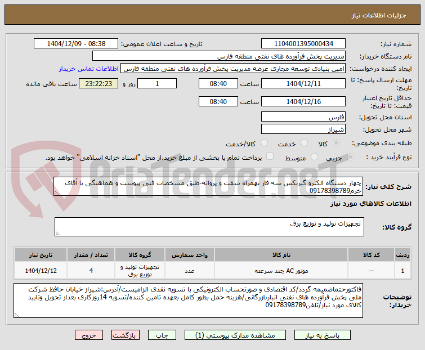Click the تجهیزات تولید و توزیع برق table cell
Screen dimensions: 425x350
(140, 271)
